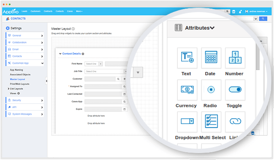Click the Settings gear icon
The image size is (274, 160).
[7, 28]
